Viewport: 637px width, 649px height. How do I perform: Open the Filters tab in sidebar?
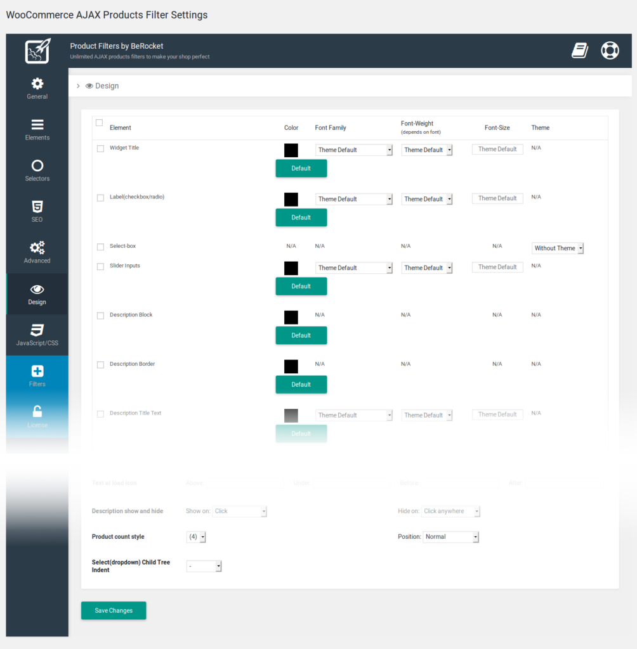click(37, 376)
